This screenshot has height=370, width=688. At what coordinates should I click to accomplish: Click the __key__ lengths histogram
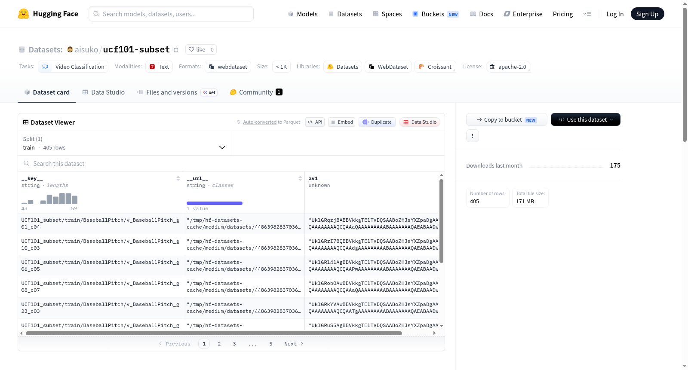point(49,199)
